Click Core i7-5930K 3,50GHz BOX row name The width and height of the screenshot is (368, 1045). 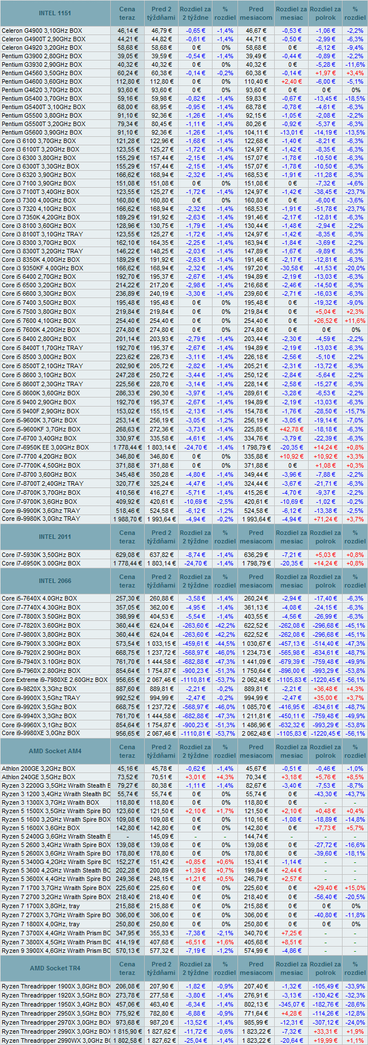point(41,555)
